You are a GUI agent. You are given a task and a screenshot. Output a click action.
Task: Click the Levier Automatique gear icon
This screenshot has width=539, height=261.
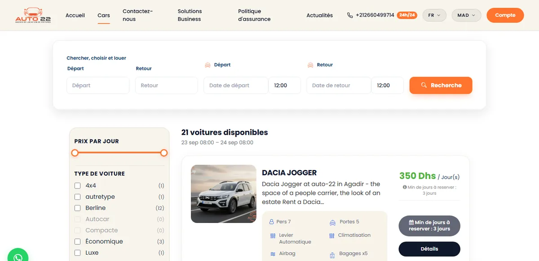tap(273, 235)
